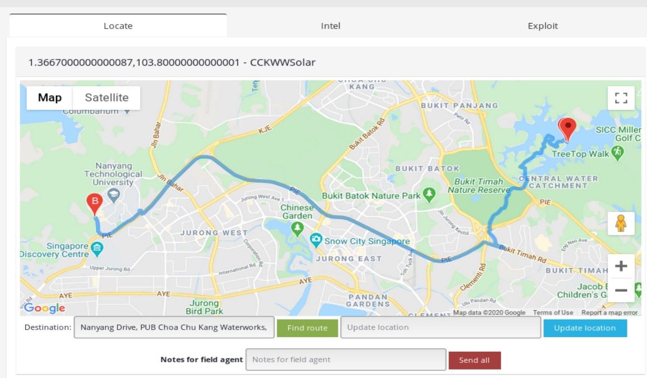
Task: Switch to Map view mode
Action: click(50, 98)
